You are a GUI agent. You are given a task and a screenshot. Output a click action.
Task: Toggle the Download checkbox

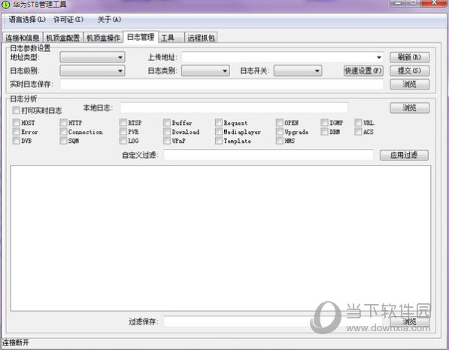(x=167, y=132)
